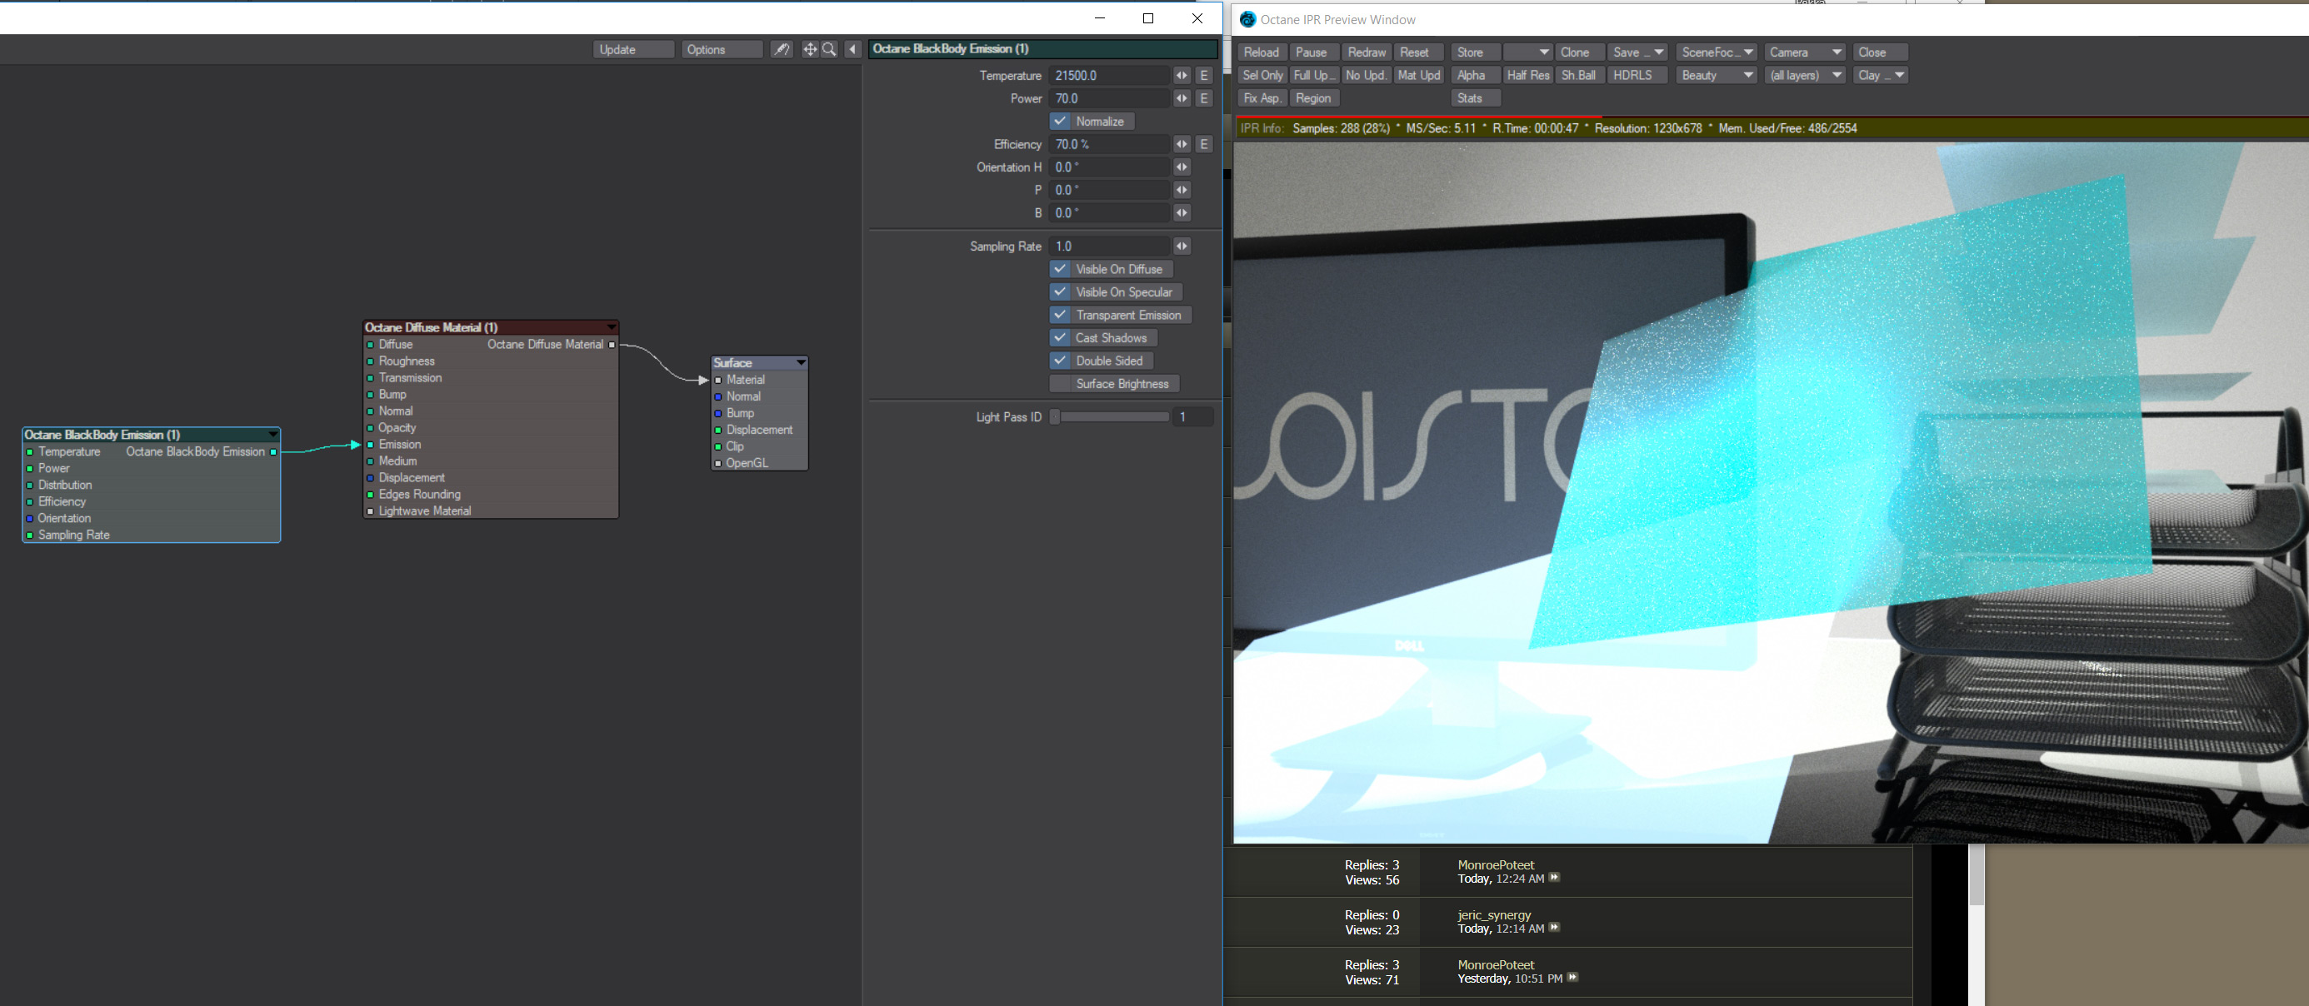
Task: Click the Sampling Rate arrows stepper
Action: pyautogui.click(x=1182, y=247)
